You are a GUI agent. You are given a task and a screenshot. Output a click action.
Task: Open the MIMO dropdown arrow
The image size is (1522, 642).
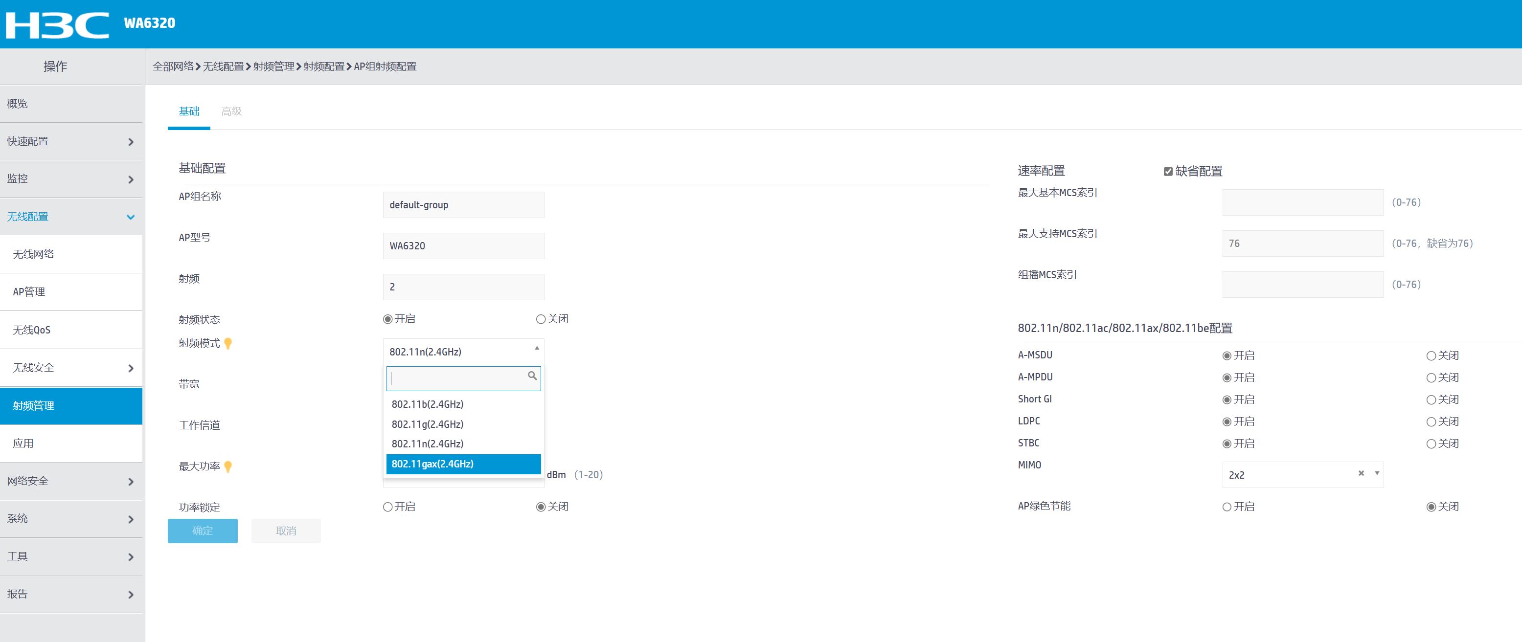click(1377, 474)
